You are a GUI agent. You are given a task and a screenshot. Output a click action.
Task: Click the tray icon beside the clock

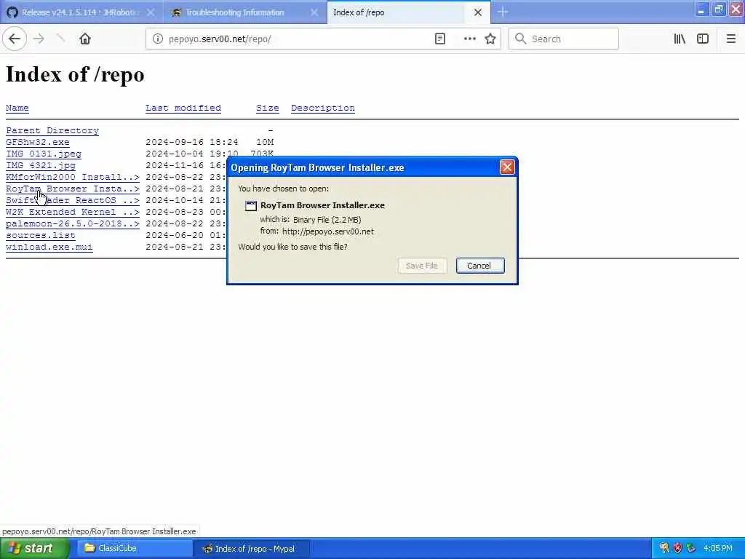[x=691, y=549]
